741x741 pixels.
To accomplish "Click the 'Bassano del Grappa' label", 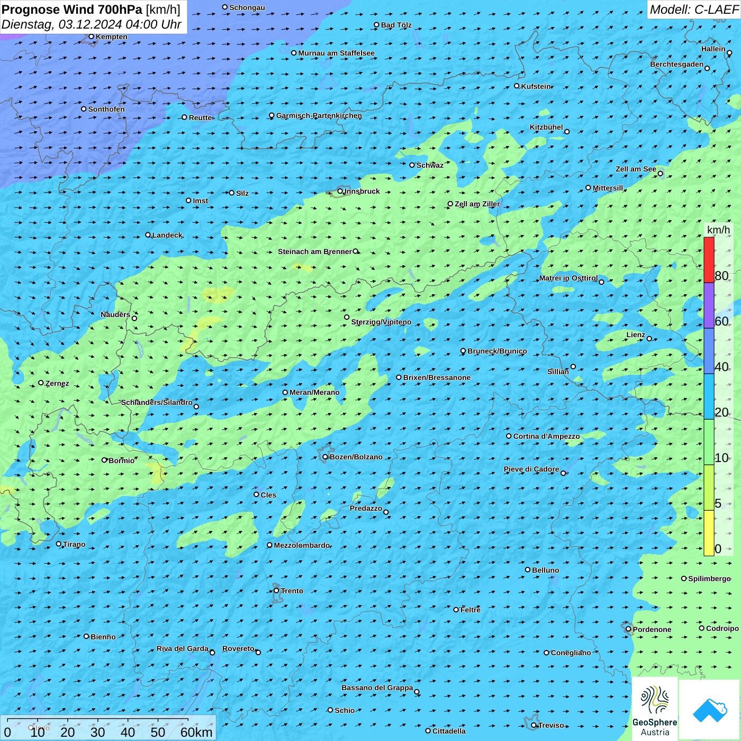I will 377,688.
